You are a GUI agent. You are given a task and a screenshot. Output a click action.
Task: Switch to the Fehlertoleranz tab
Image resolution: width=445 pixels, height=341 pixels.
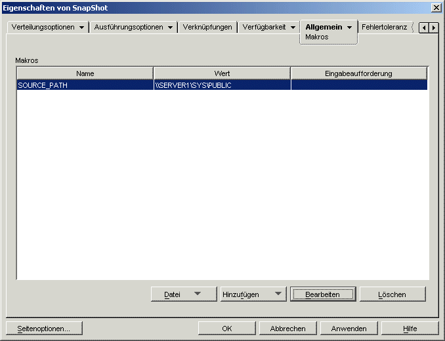pyautogui.click(x=384, y=28)
